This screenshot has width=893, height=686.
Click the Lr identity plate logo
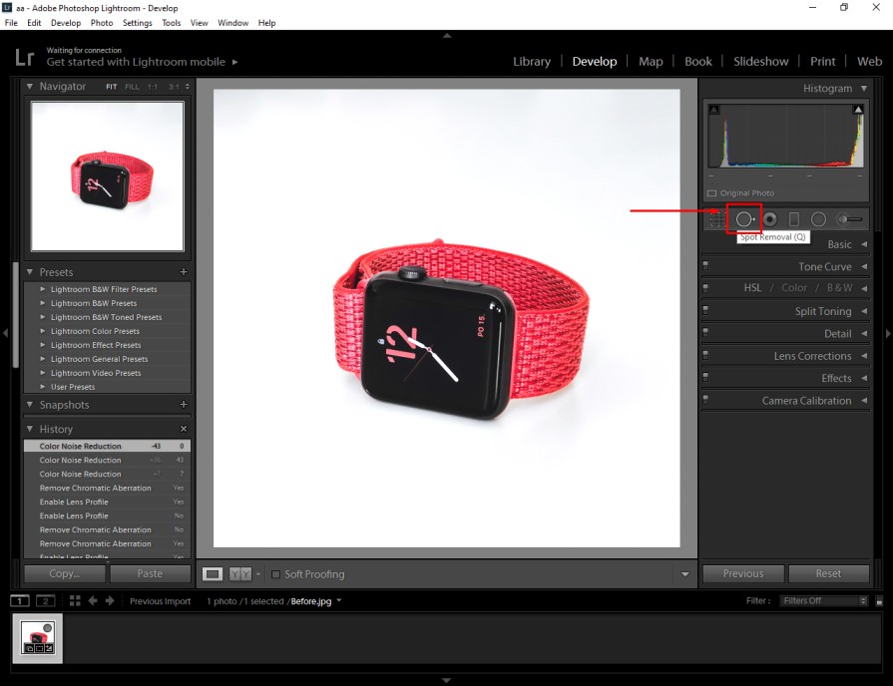click(25, 58)
